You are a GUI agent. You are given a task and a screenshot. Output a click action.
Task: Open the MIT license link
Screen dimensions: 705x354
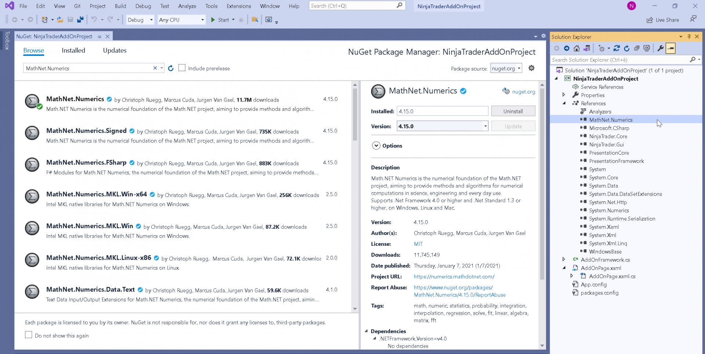[418, 244]
